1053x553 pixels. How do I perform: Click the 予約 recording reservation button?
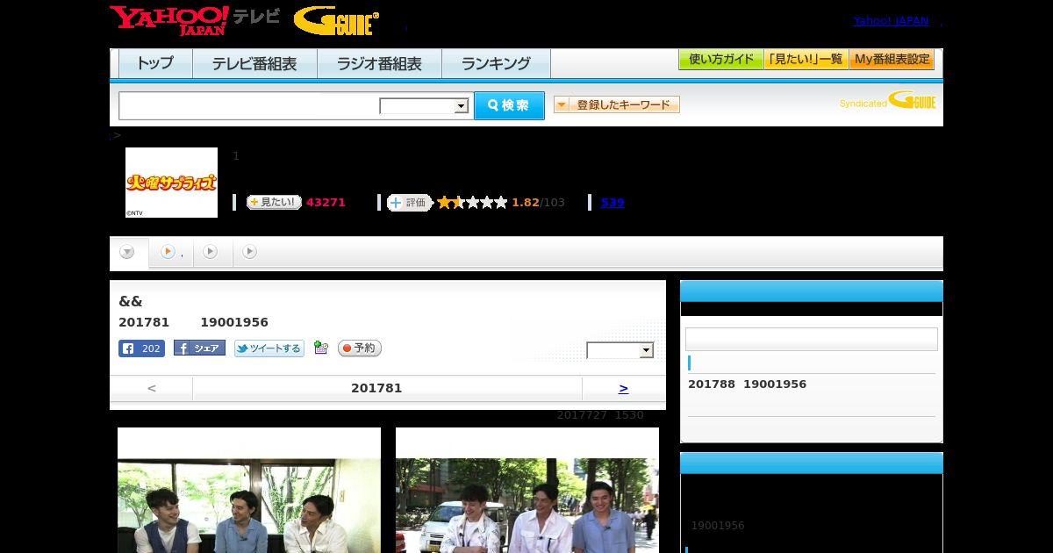click(360, 348)
